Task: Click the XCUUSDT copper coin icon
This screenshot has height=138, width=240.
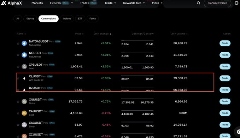Action: coord(24,136)
